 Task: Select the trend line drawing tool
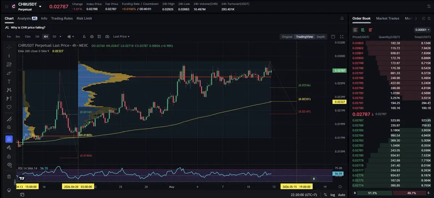(x=9, y=56)
